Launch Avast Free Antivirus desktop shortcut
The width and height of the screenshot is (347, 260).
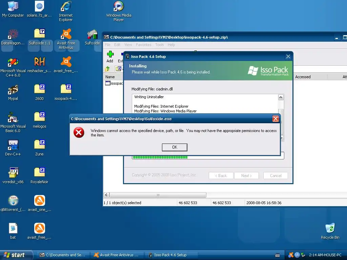coord(66,39)
